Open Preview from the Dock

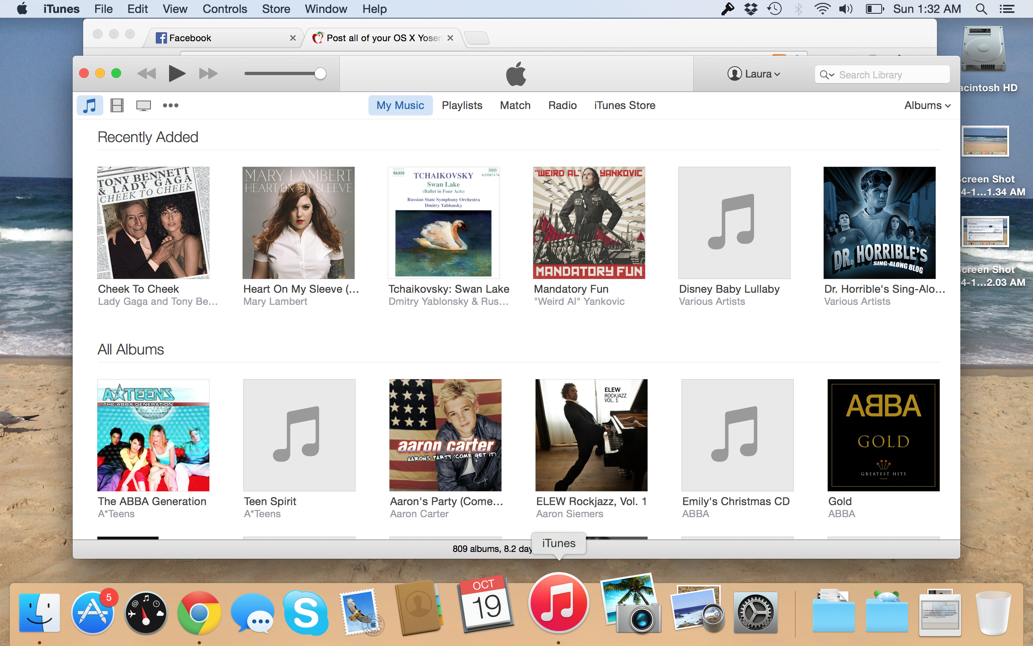click(x=698, y=609)
